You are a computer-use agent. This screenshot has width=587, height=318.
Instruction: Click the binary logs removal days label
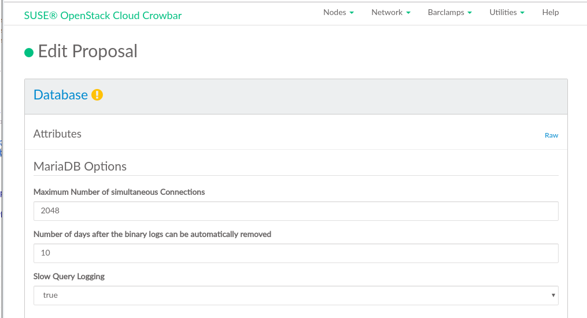pyautogui.click(x=152, y=234)
